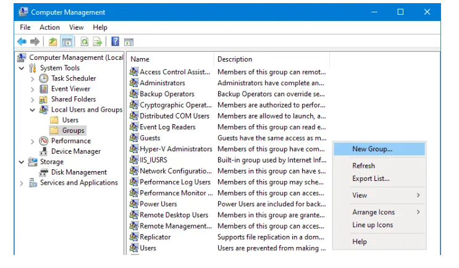Image resolution: width=459 pixels, height=268 pixels.
Task: Click the Performance gauge icon
Action: 43,141
